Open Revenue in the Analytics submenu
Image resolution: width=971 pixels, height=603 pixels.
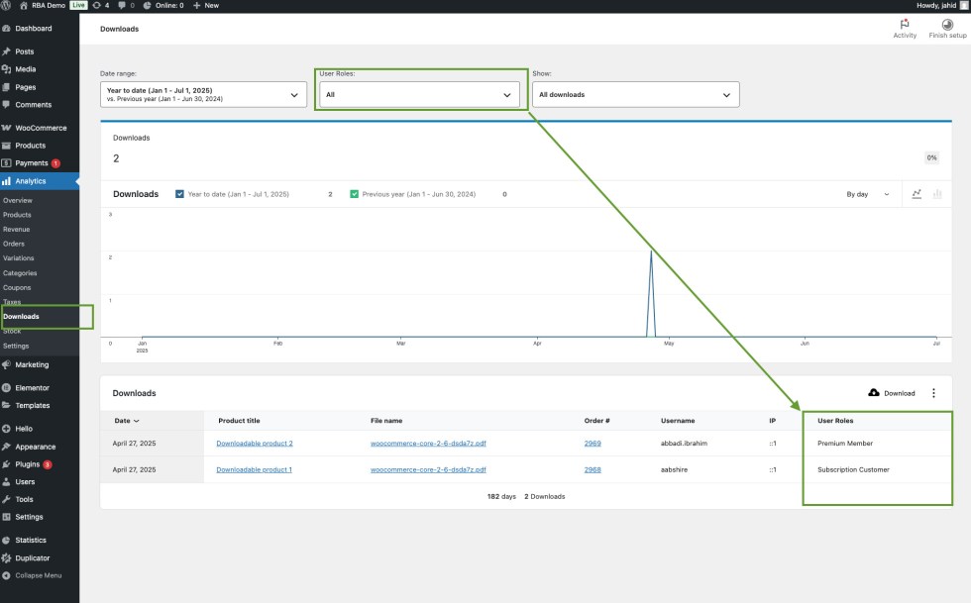[17, 229]
